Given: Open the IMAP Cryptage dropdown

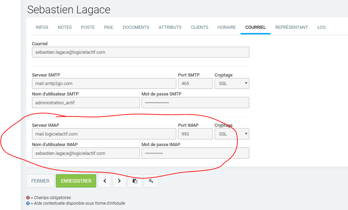Looking at the screenshot, I should point(232,134).
